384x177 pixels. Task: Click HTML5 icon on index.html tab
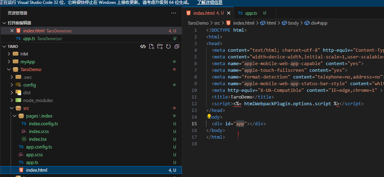pyautogui.click(x=188, y=13)
